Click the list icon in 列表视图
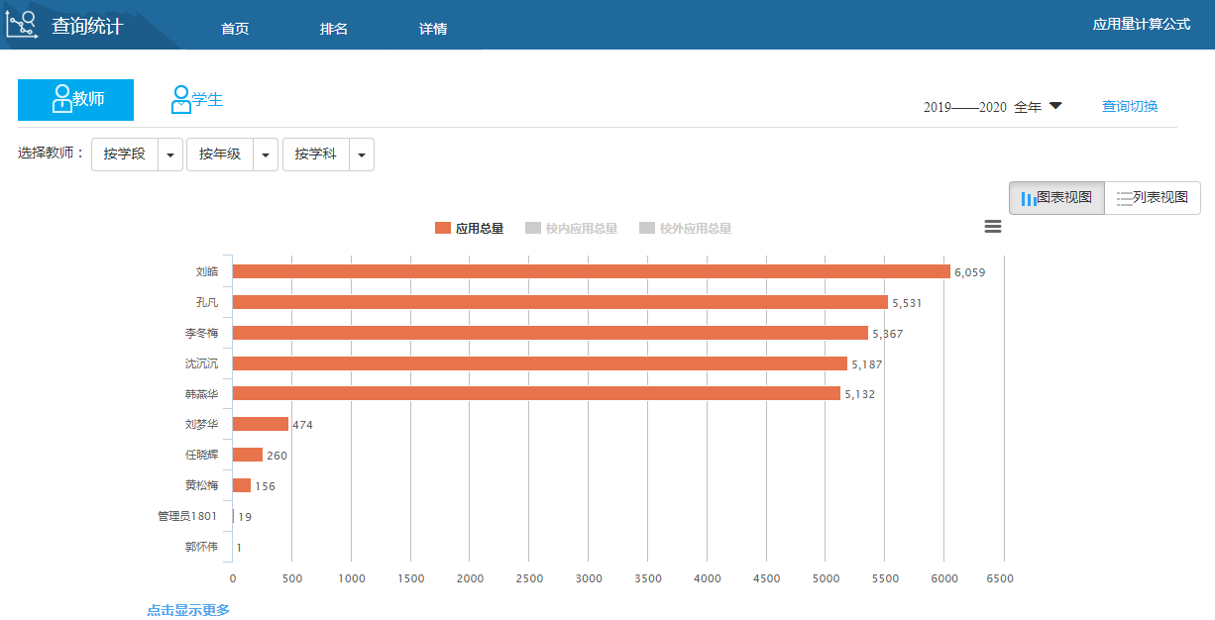Image resolution: width=1215 pixels, height=620 pixels. (x=1124, y=198)
